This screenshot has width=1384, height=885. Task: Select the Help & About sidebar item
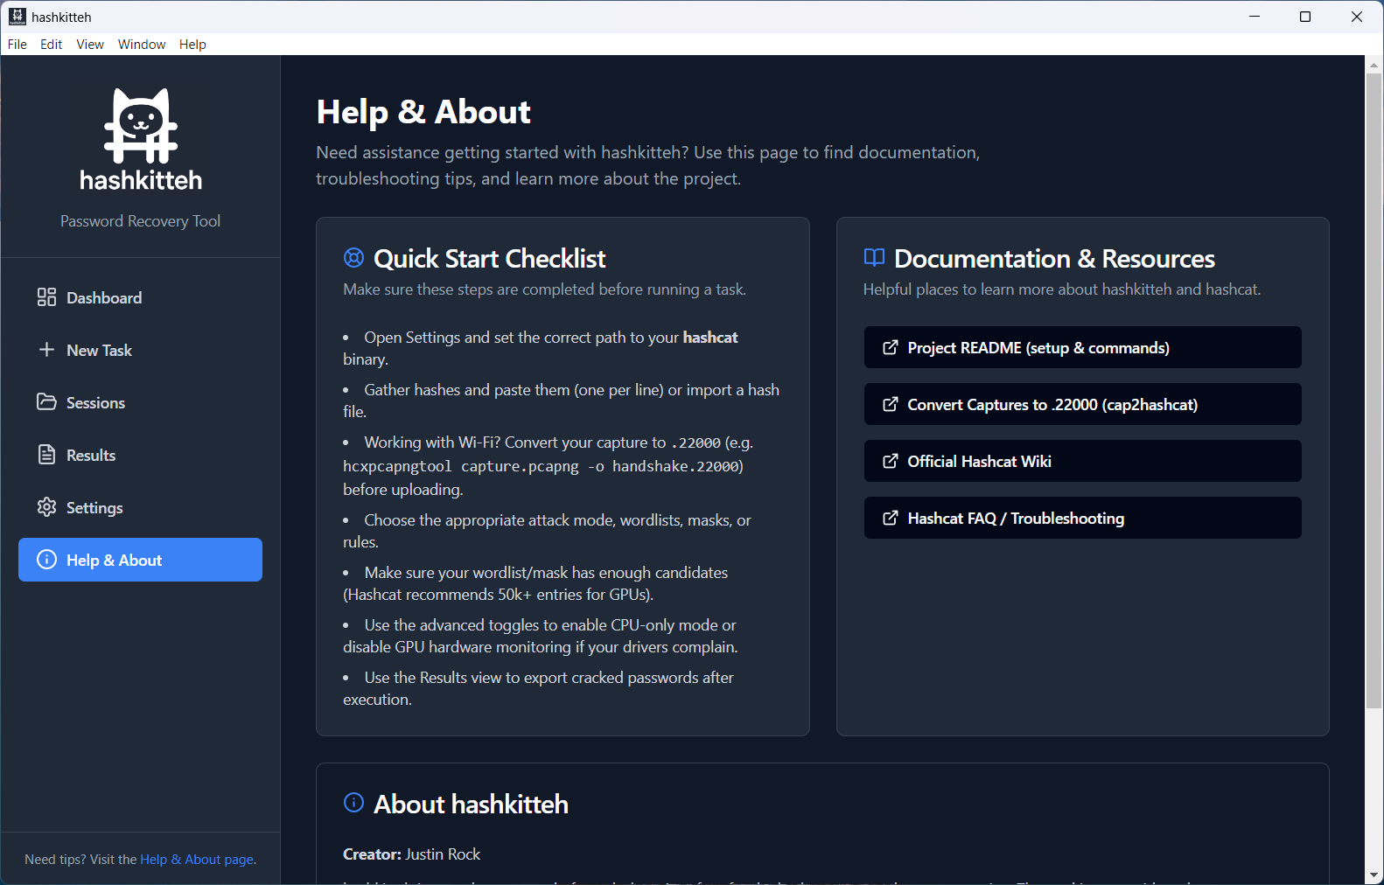[140, 560]
